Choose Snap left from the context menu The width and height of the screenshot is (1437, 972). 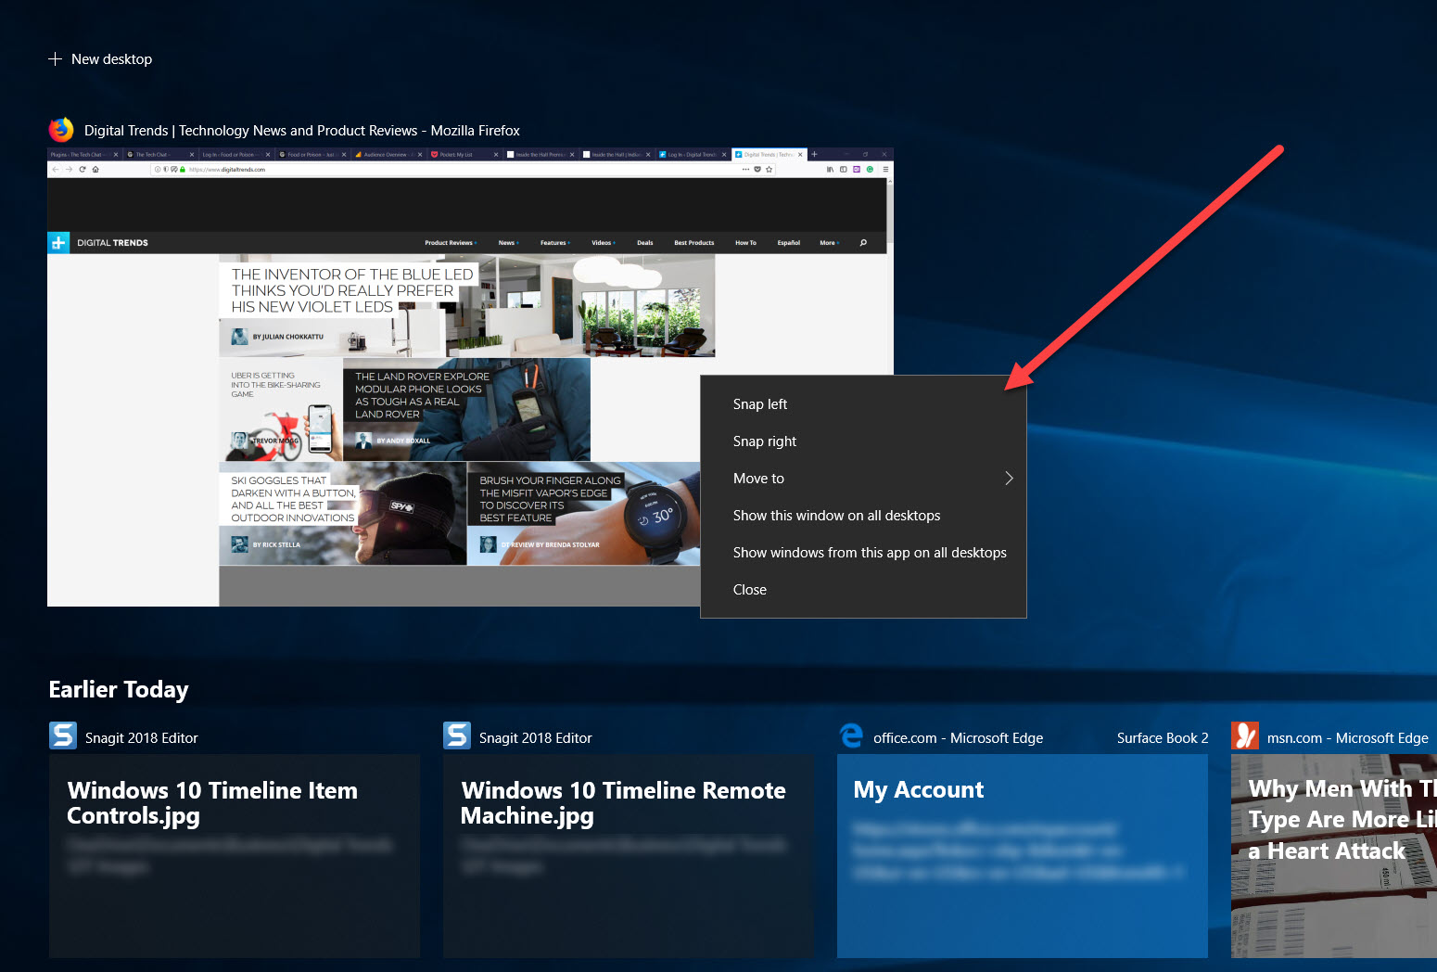(x=863, y=404)
